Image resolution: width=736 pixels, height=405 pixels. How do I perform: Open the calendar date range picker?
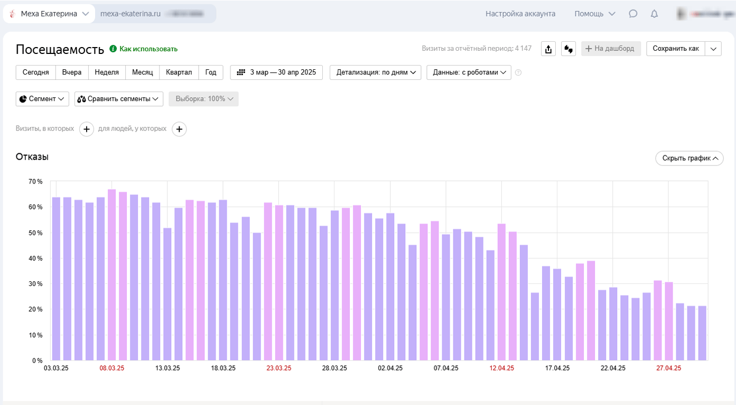pos(276,72)
